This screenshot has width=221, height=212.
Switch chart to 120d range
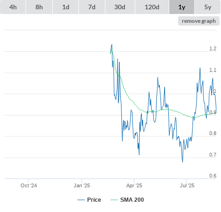point(152,7)
